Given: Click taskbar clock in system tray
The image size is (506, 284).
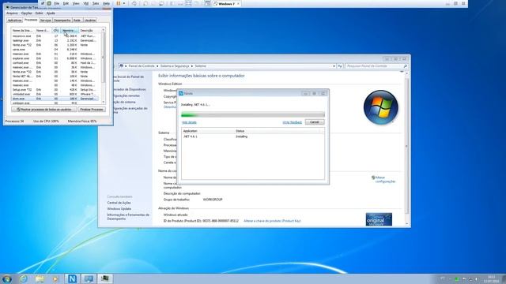Looking at the screenshot, I should [x=491, y=278].
